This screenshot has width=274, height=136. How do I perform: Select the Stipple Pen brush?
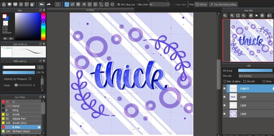click(21, 119)
